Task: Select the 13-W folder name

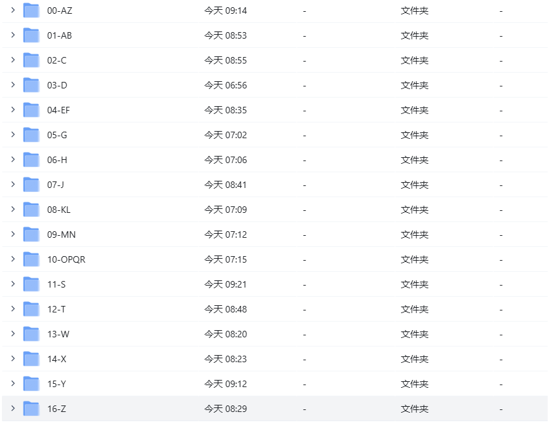Action: pos(58,334)
